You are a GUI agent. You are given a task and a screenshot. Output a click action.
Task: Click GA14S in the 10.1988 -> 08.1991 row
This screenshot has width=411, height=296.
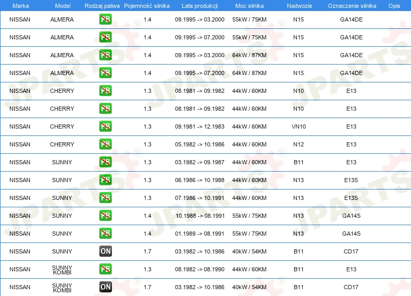tap(351, 216)
